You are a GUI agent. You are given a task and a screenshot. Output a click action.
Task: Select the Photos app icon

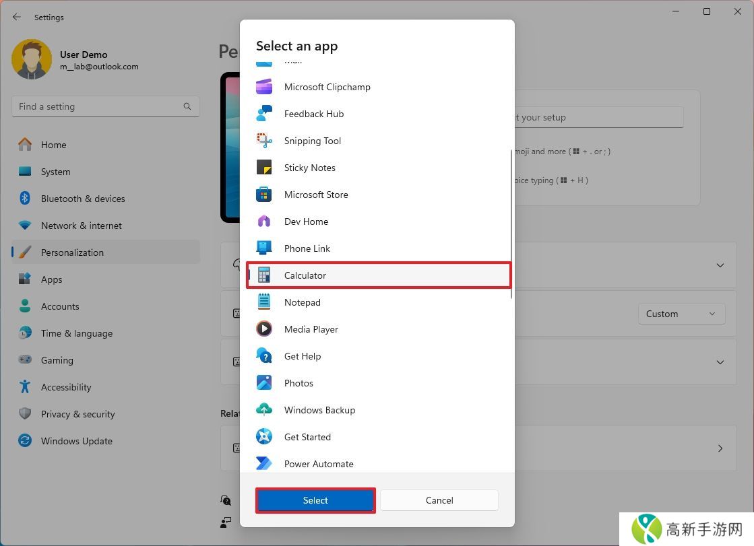coord(264,383)
